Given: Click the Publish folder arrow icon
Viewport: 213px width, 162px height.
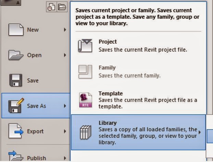Looking at the screenshot, I should click(x=16, y=156).
